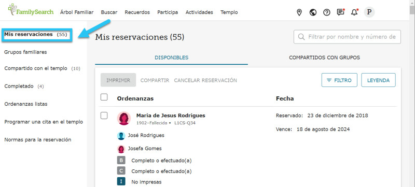
Task: Click the Ordenanzas column header
Action: 135,98
